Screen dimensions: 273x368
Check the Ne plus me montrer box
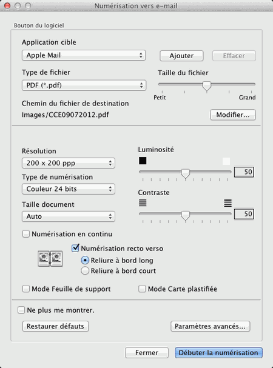coord(21,310)
